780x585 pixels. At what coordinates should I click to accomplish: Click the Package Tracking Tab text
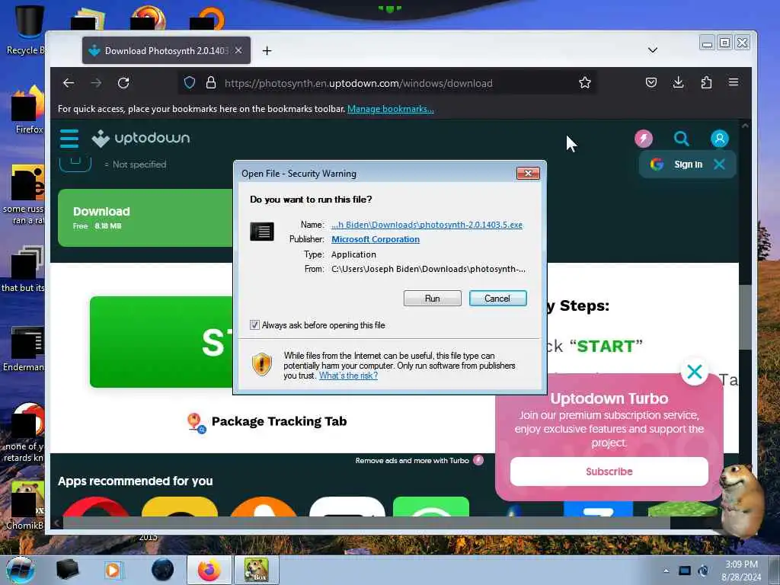(279, 421)
